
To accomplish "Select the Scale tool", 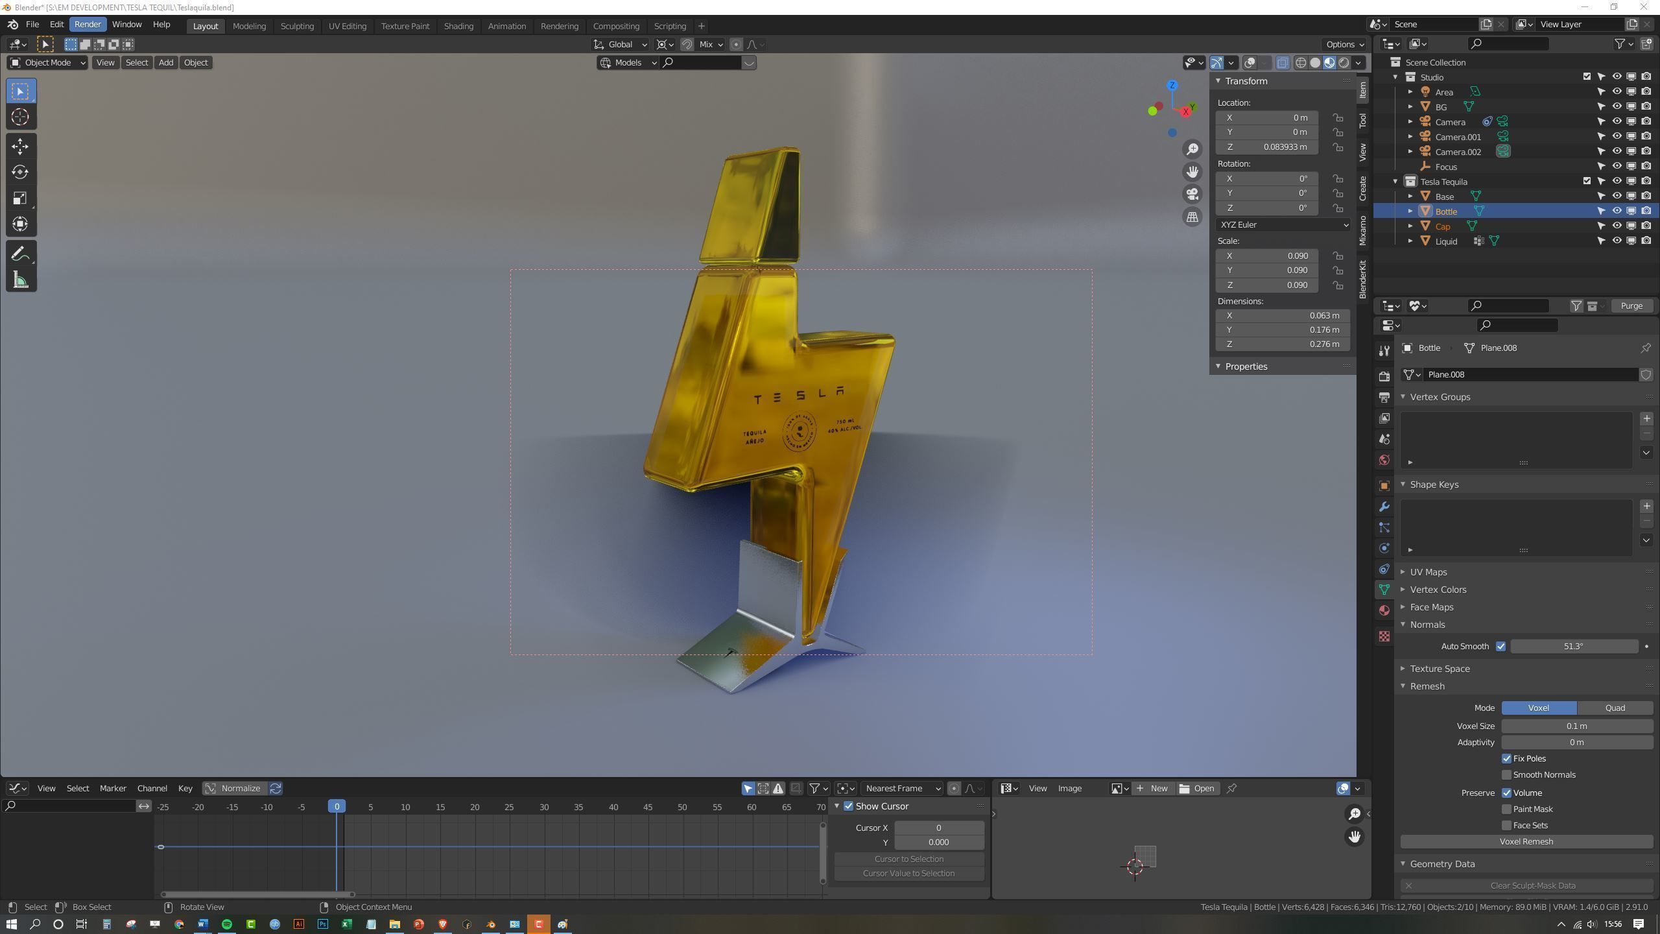I will (x=20, y=198).
